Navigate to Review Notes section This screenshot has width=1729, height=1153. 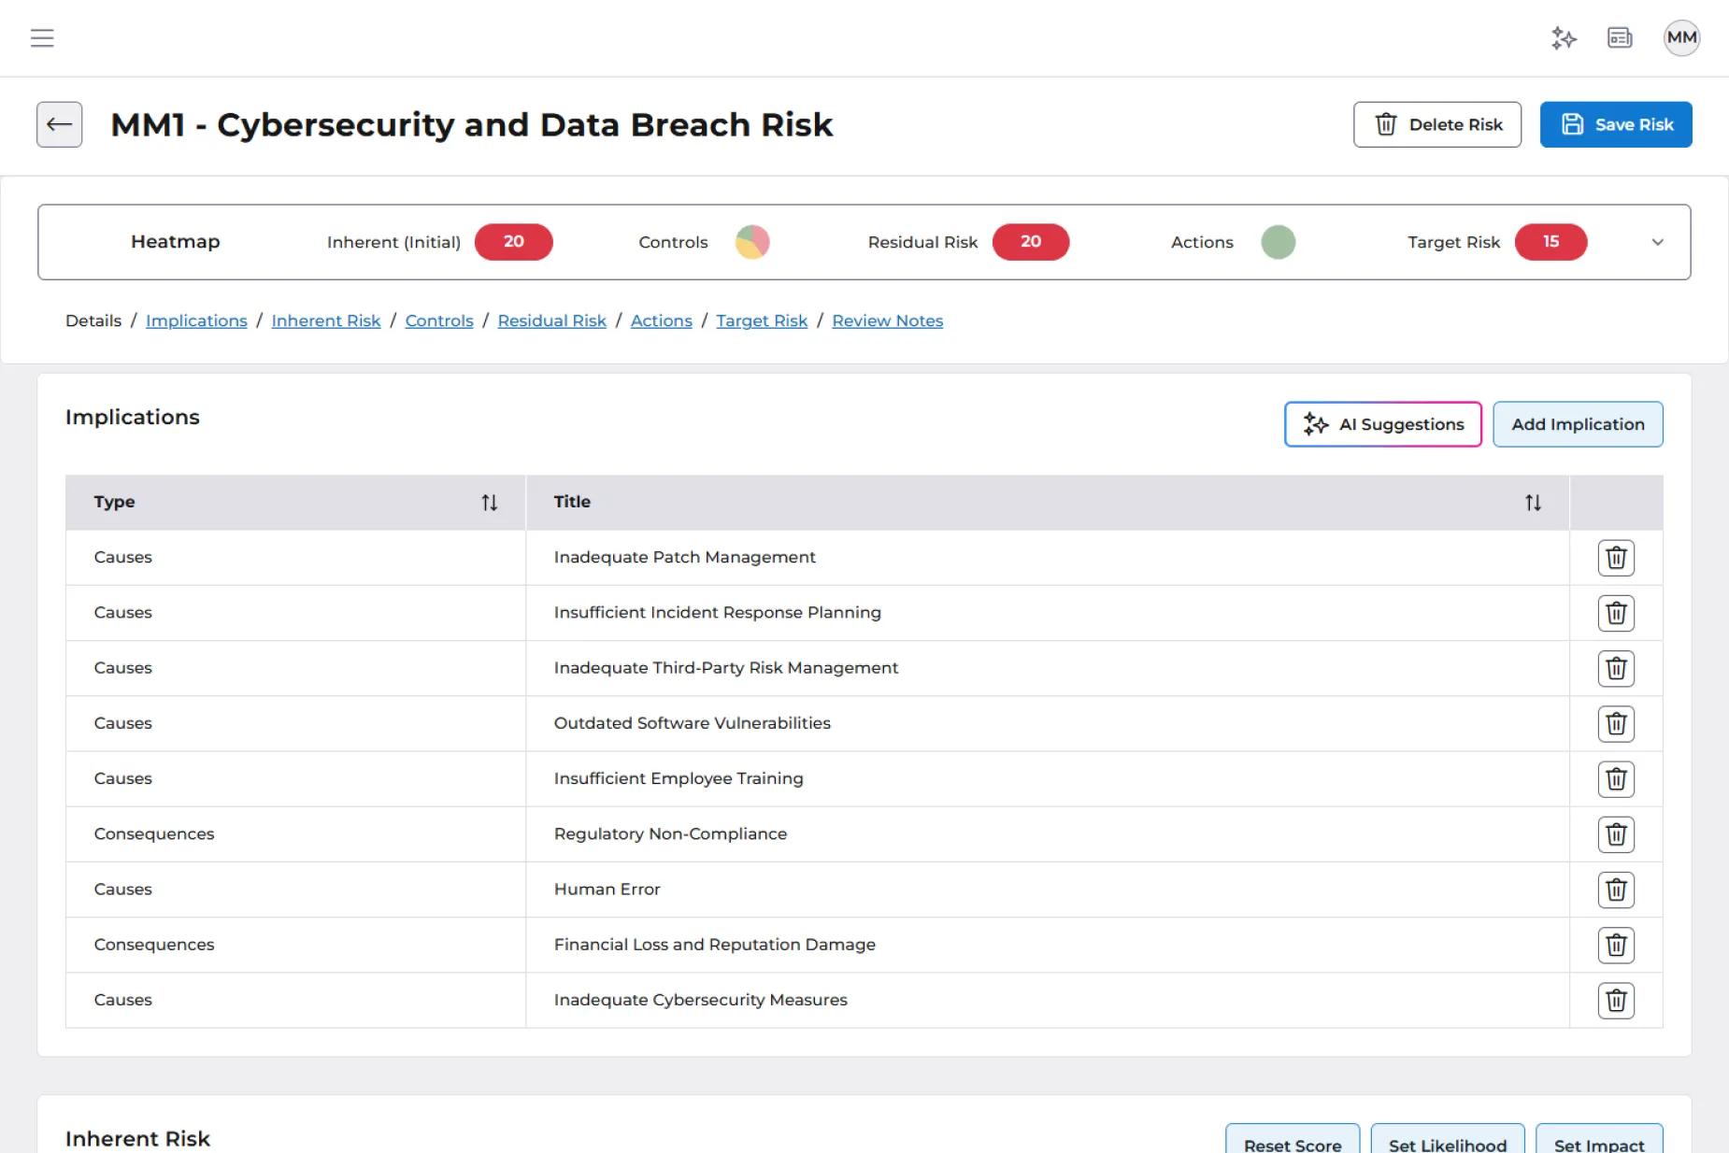(x=887, y=320)
